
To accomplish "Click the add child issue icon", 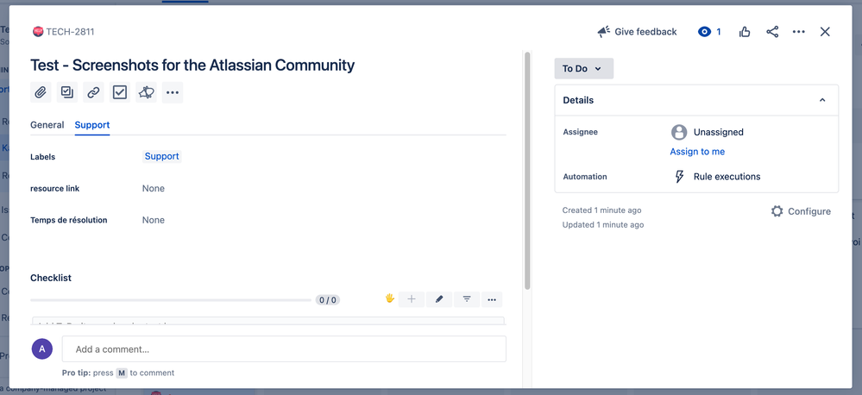I will pos(67,92).
